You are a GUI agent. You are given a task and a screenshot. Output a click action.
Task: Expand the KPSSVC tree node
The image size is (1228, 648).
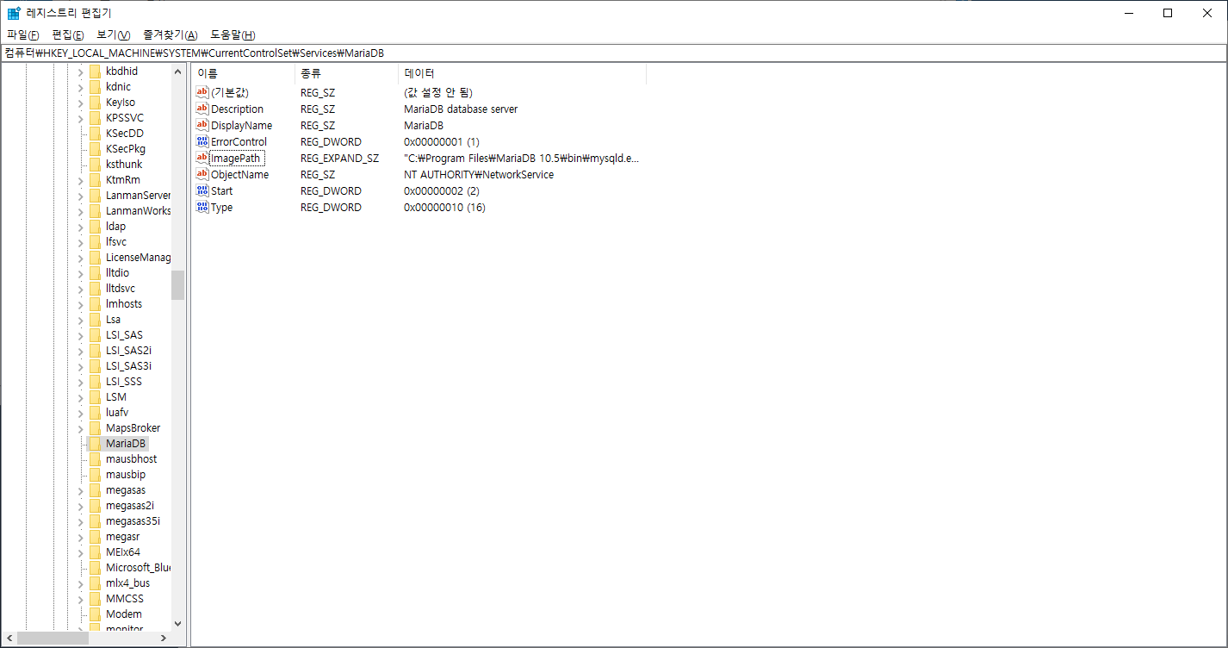[x=81, y=117]
